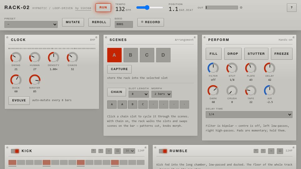Open the SSX360 author link

tap(83, 8)
